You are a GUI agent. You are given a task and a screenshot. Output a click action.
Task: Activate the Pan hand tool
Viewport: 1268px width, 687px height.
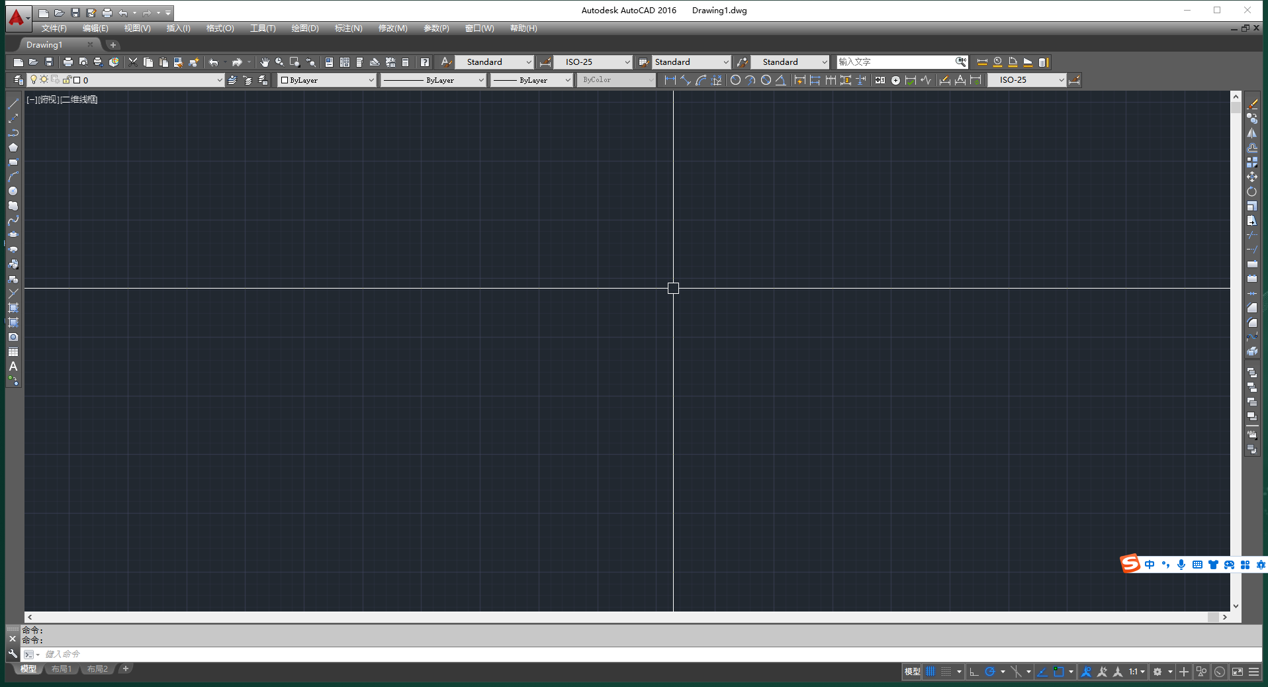tap(265, 62)
